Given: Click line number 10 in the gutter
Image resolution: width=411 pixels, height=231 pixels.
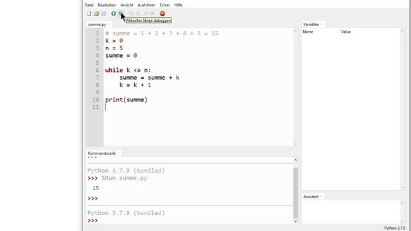Looking at the screenshot, I should [96, 100].
